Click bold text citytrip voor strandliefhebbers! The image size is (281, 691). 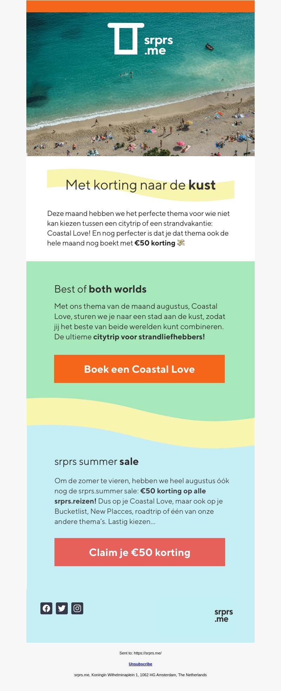pyautogui.click(x=149, y=337)
